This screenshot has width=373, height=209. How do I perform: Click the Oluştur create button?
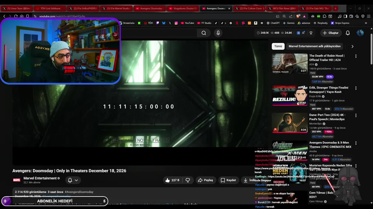click(330, 33)
